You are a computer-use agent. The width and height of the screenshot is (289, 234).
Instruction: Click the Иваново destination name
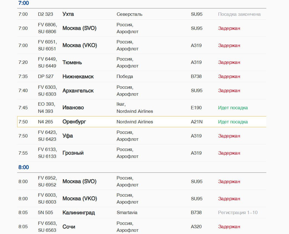point(73,108)
